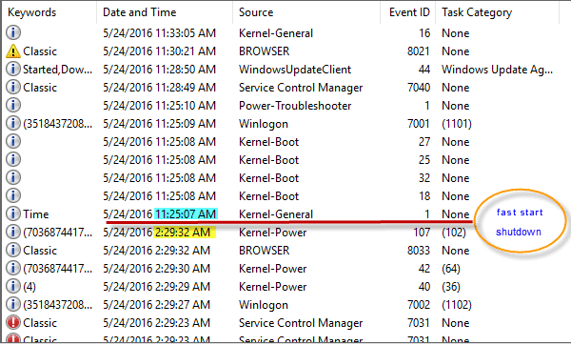
Task: Select the 'Kernel-Boot' source of event 32
Action: pyautogui.click(x=268, y=178)
